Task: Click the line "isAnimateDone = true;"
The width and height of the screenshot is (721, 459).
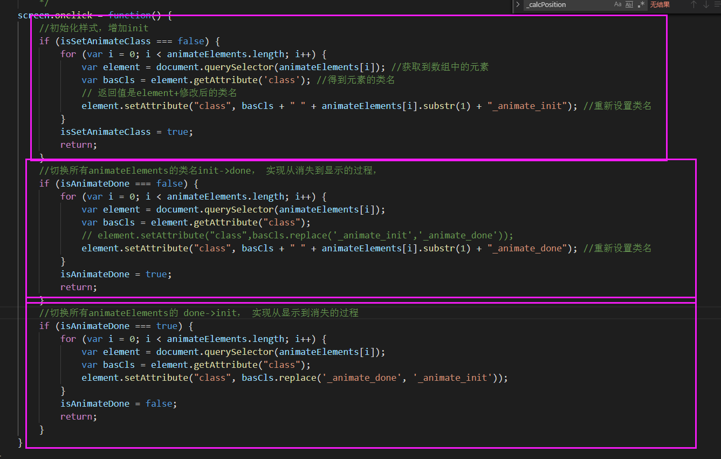Action: (x=116, y=274)
